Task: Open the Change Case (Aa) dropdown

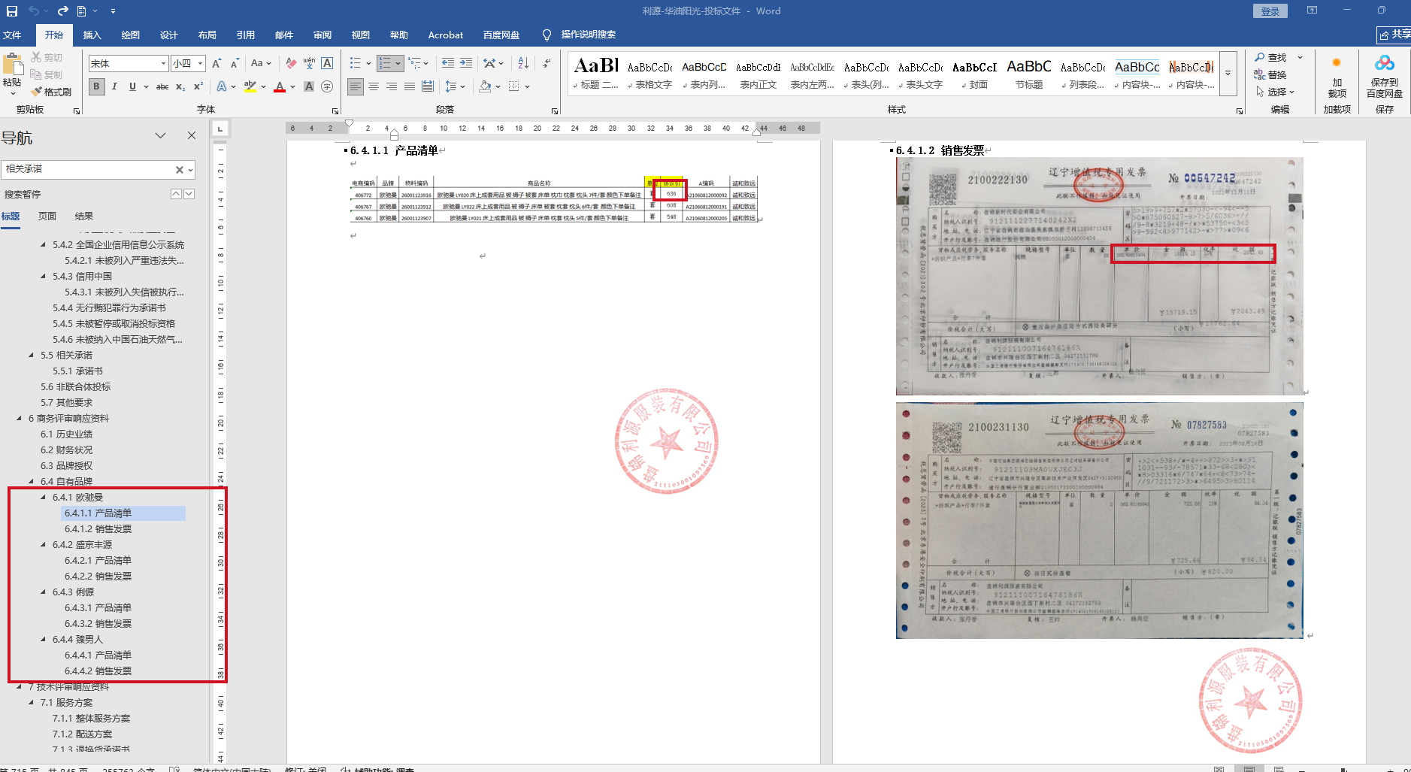Action: [x=261, y=64]
